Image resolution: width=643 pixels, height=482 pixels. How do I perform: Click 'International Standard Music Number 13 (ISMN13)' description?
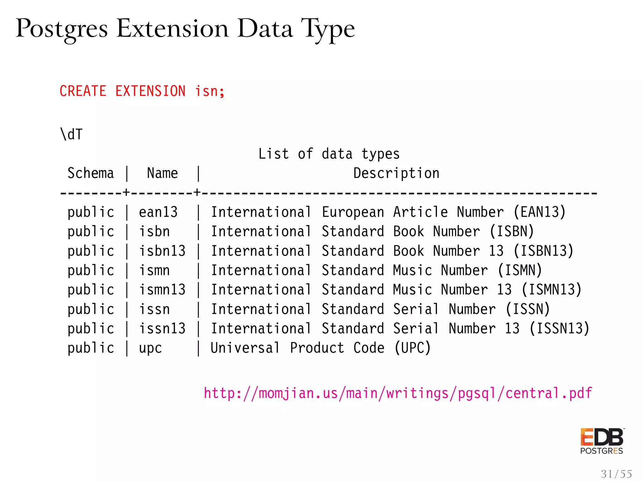[x=396, y=290]
